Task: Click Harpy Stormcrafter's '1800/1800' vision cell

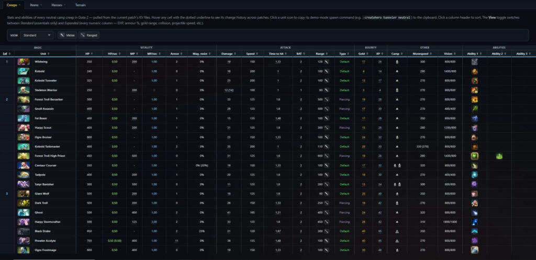Action: click(x=450, y=222)
